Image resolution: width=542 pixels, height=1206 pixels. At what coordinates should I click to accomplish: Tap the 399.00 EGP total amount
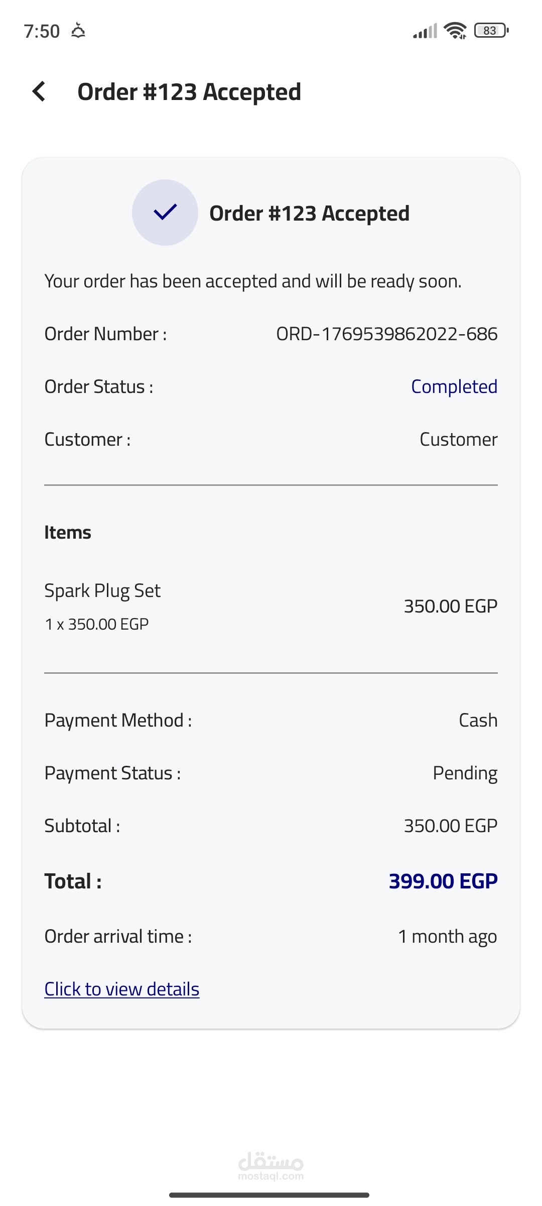click(443, 881)
